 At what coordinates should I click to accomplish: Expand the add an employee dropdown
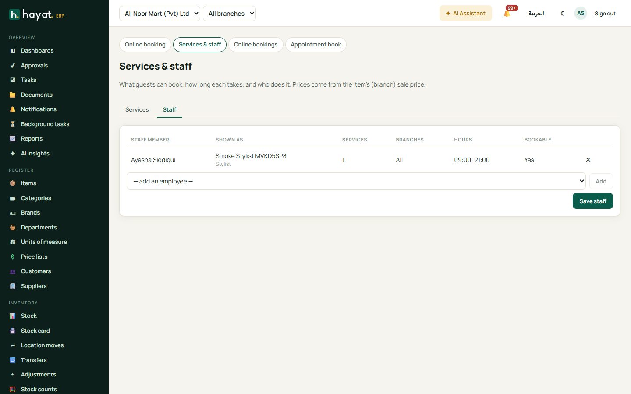pyautogui.click(x=356, y=181)
